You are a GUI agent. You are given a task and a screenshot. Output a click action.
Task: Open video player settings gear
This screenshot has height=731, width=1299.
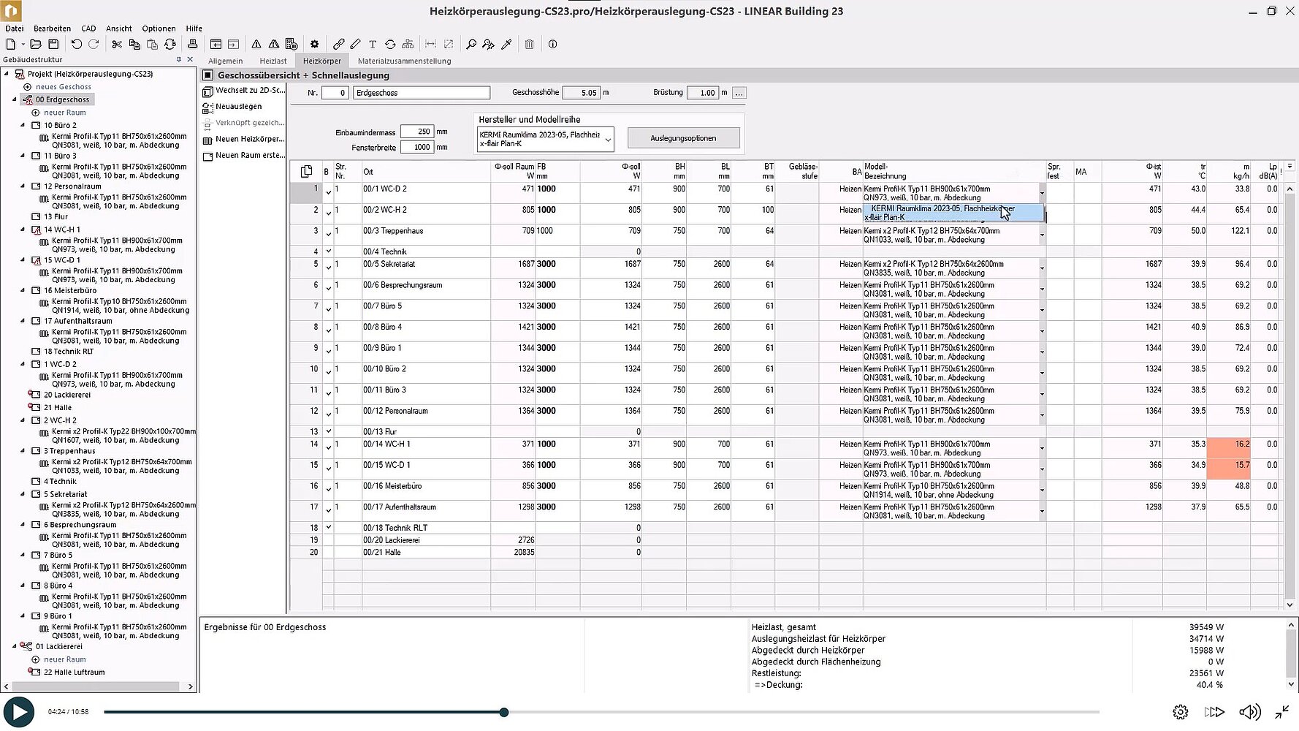[x=1180, y=712]
